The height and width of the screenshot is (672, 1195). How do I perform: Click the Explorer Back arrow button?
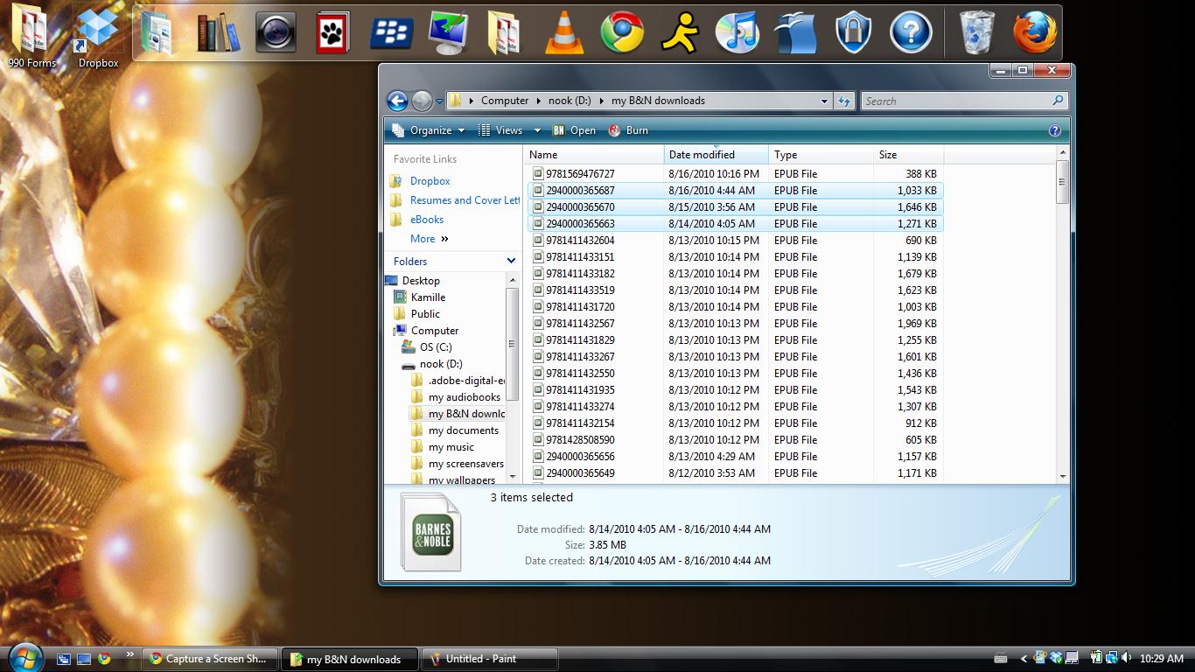pyautogui.click(x=397, y=101)
